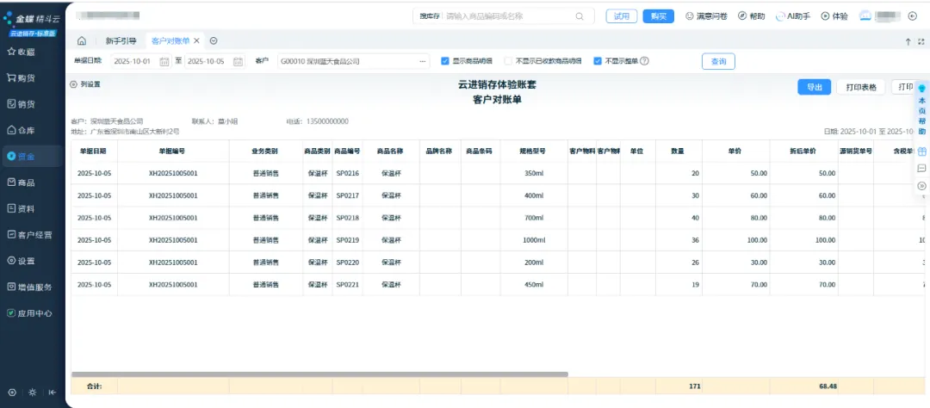Toggle theme brightness sun icon
This screenshot has height=408, width=930.
click(32, 393)
